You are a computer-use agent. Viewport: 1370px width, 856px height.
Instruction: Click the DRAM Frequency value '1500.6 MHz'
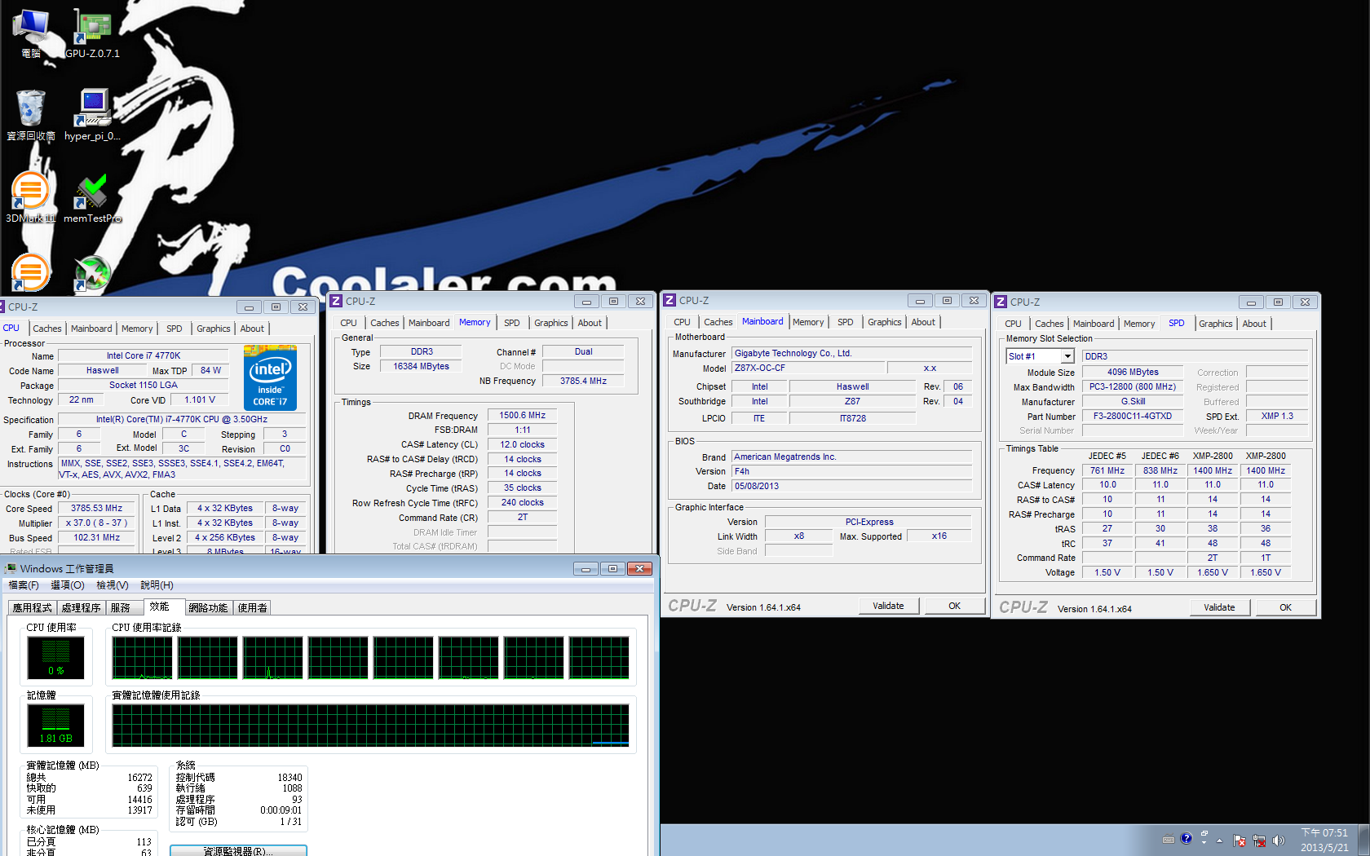[x=523, y=416]
